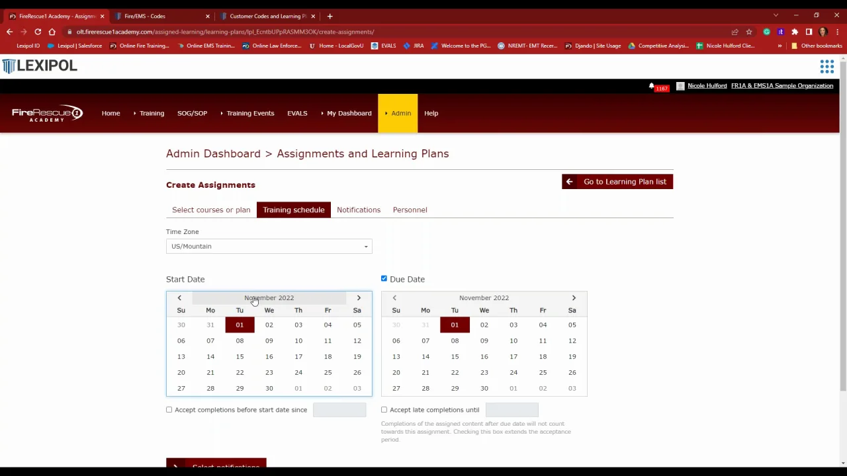Screen dimensions: 847x476
Task: Go to previous month in Due Date calendar
Action: coord(394,298)
